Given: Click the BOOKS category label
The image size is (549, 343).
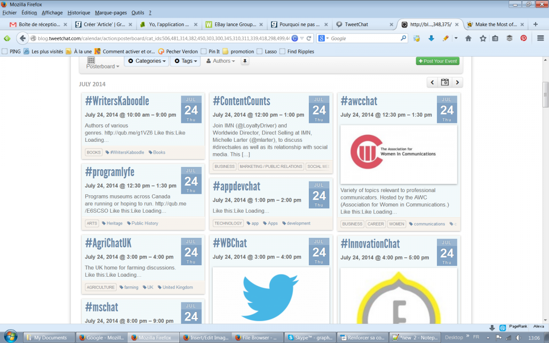Looking at the screenshot, I should 94,152.
